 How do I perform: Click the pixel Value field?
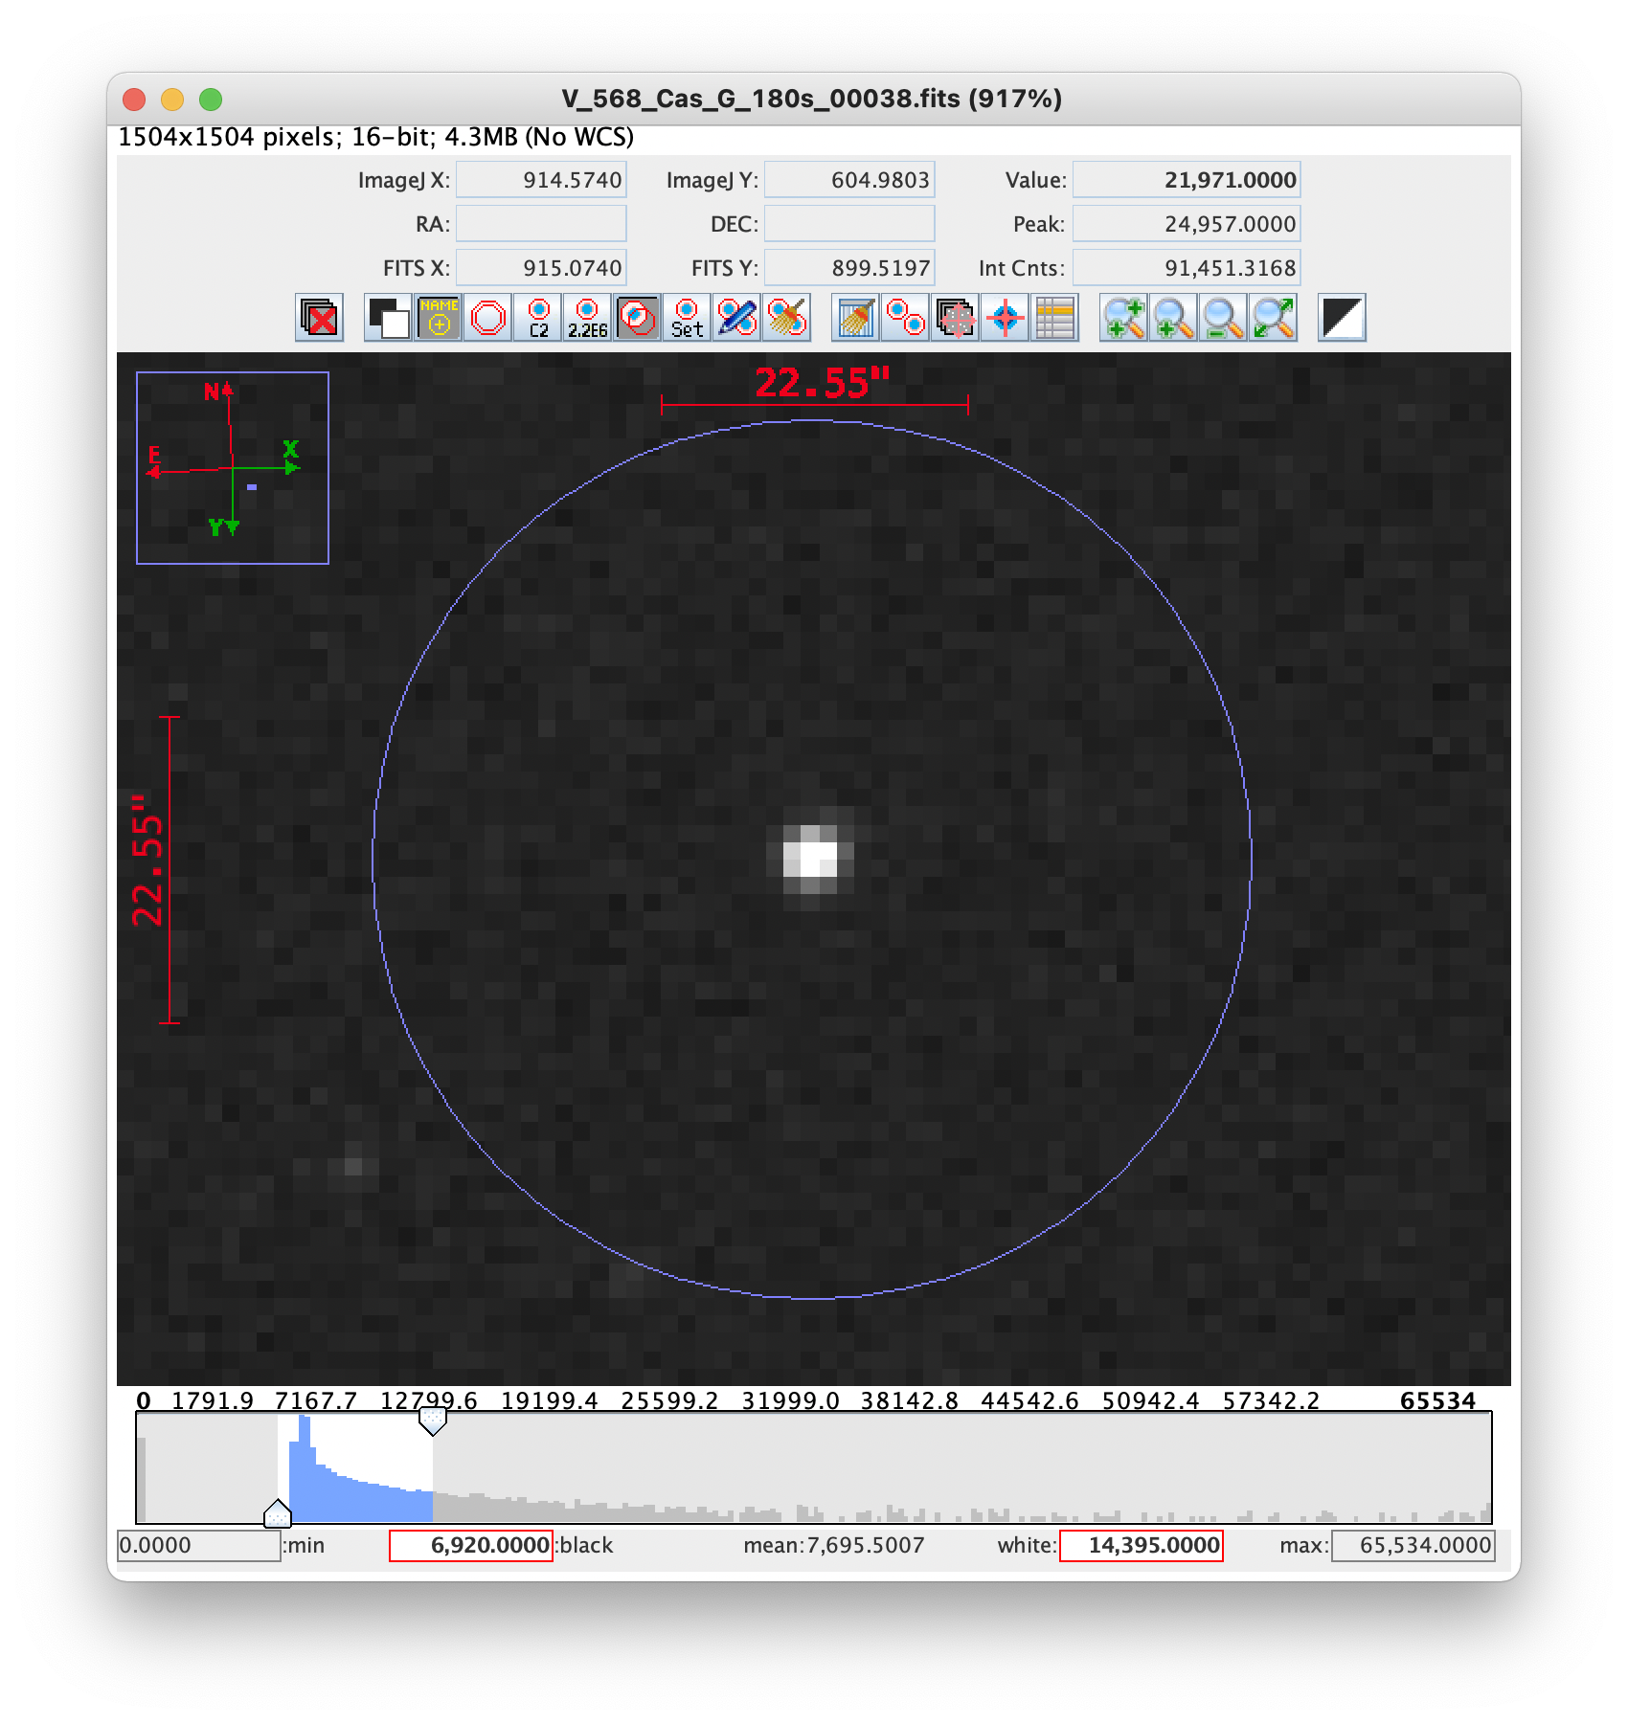pos(1187,180)
